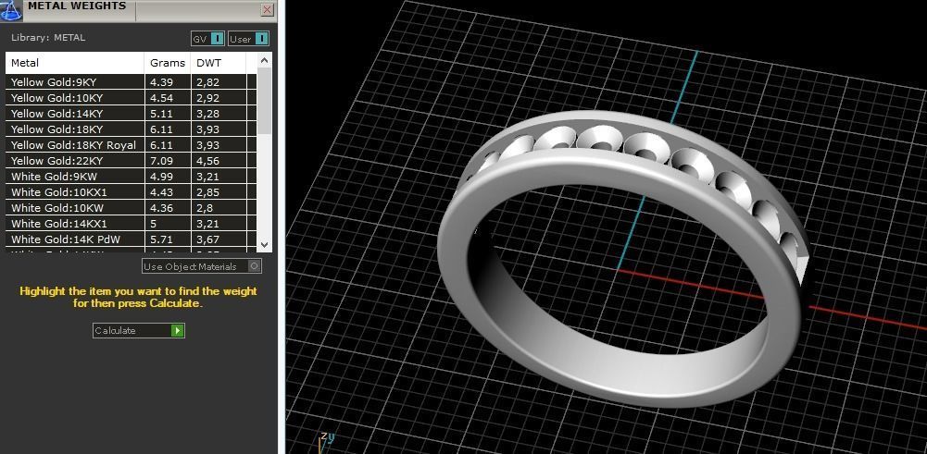This screenshot has width=927, height=454.
Task: Select the White Gold:14KX1 row
Action: [132, 224]
